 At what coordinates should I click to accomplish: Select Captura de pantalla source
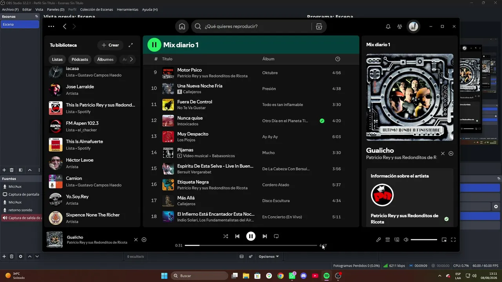tap(20, 194)
